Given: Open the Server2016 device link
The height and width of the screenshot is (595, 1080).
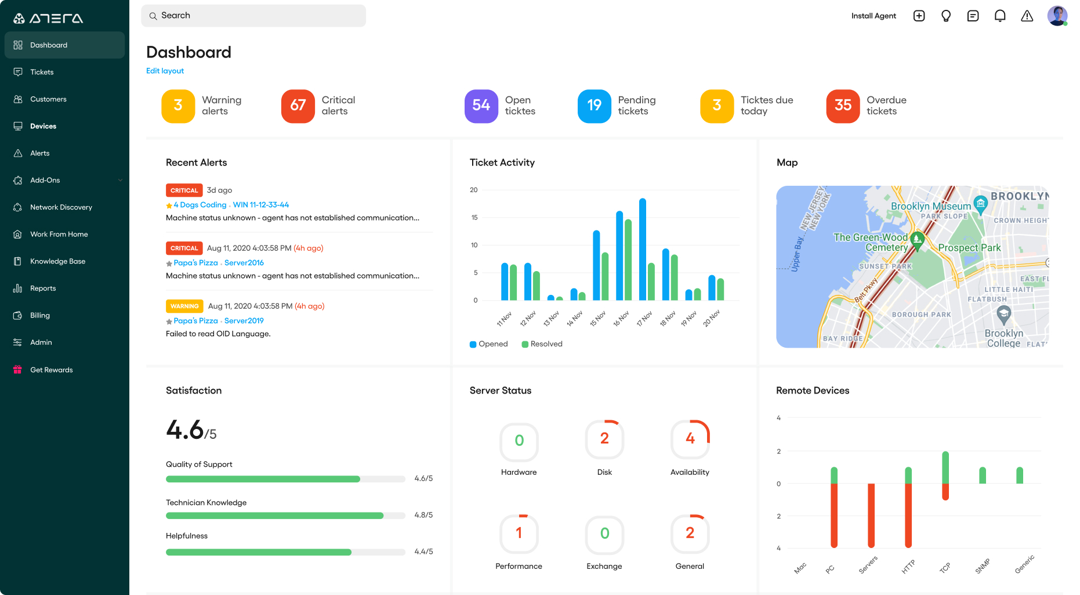Looking at the screenshot, I should (x=244, y=262).
